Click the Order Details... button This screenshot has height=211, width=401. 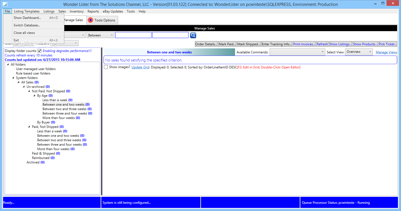pyautogui.click(x=206, y=44)
